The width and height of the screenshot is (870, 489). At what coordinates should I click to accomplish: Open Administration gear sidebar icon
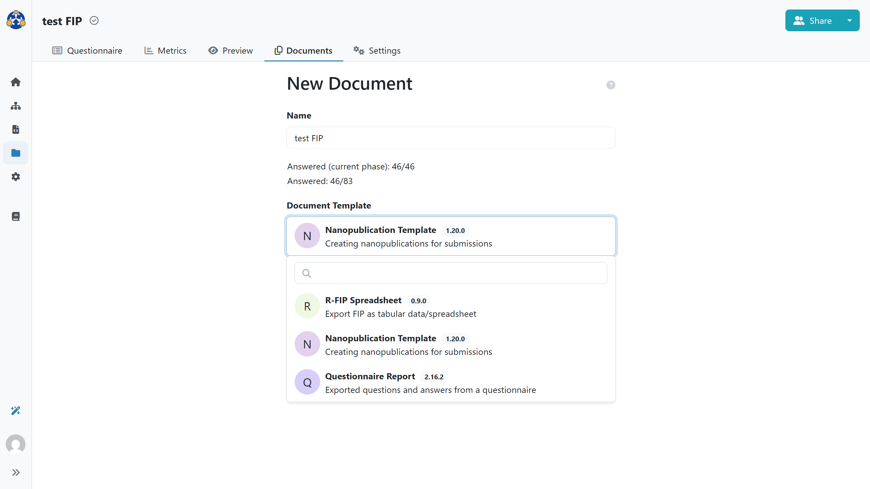16,177
